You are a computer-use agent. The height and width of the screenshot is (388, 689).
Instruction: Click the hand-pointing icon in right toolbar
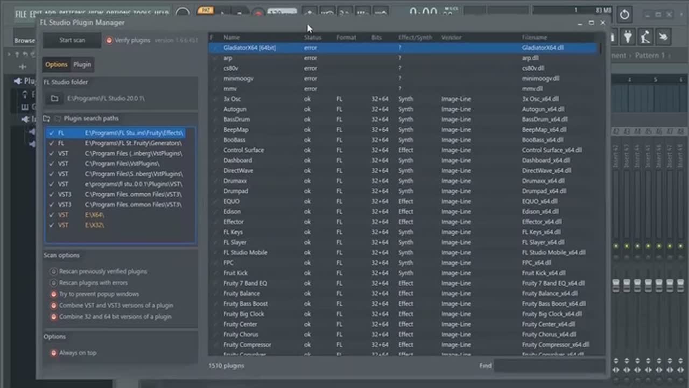coord(663,37)
